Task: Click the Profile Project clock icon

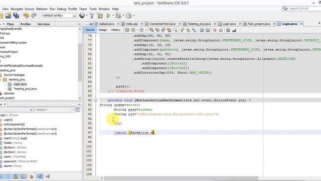Action: coord(129,16)
